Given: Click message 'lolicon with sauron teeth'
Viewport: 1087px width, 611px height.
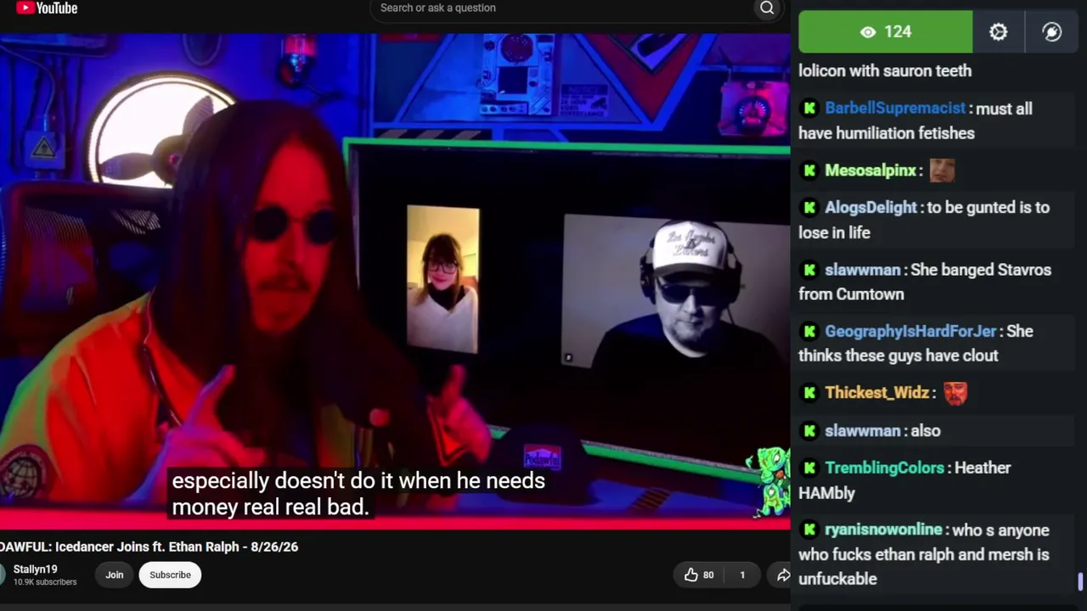Looking at the screenshot, I should (x=885, y=71).
